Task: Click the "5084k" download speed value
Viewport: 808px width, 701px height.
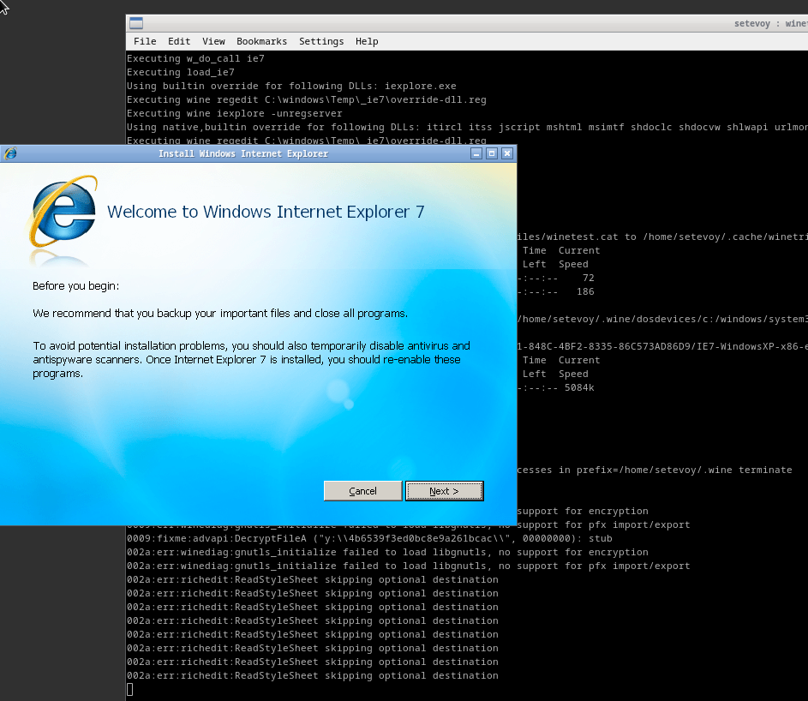Action: (x=579, y=387)
